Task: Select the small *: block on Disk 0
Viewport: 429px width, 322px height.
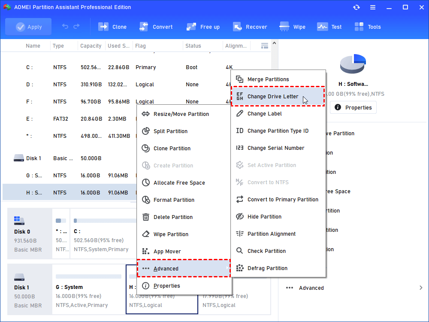Action: coord(61,233)
